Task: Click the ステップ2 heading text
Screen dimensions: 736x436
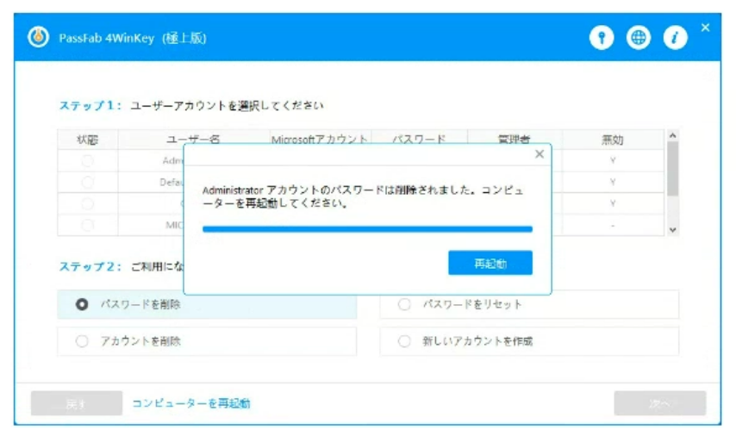Action: click(x=90, y=266)
